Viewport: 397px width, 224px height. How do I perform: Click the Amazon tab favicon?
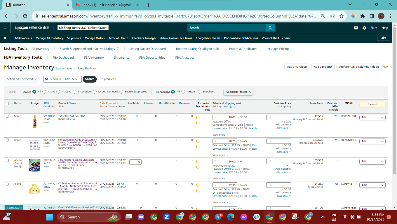8,5
